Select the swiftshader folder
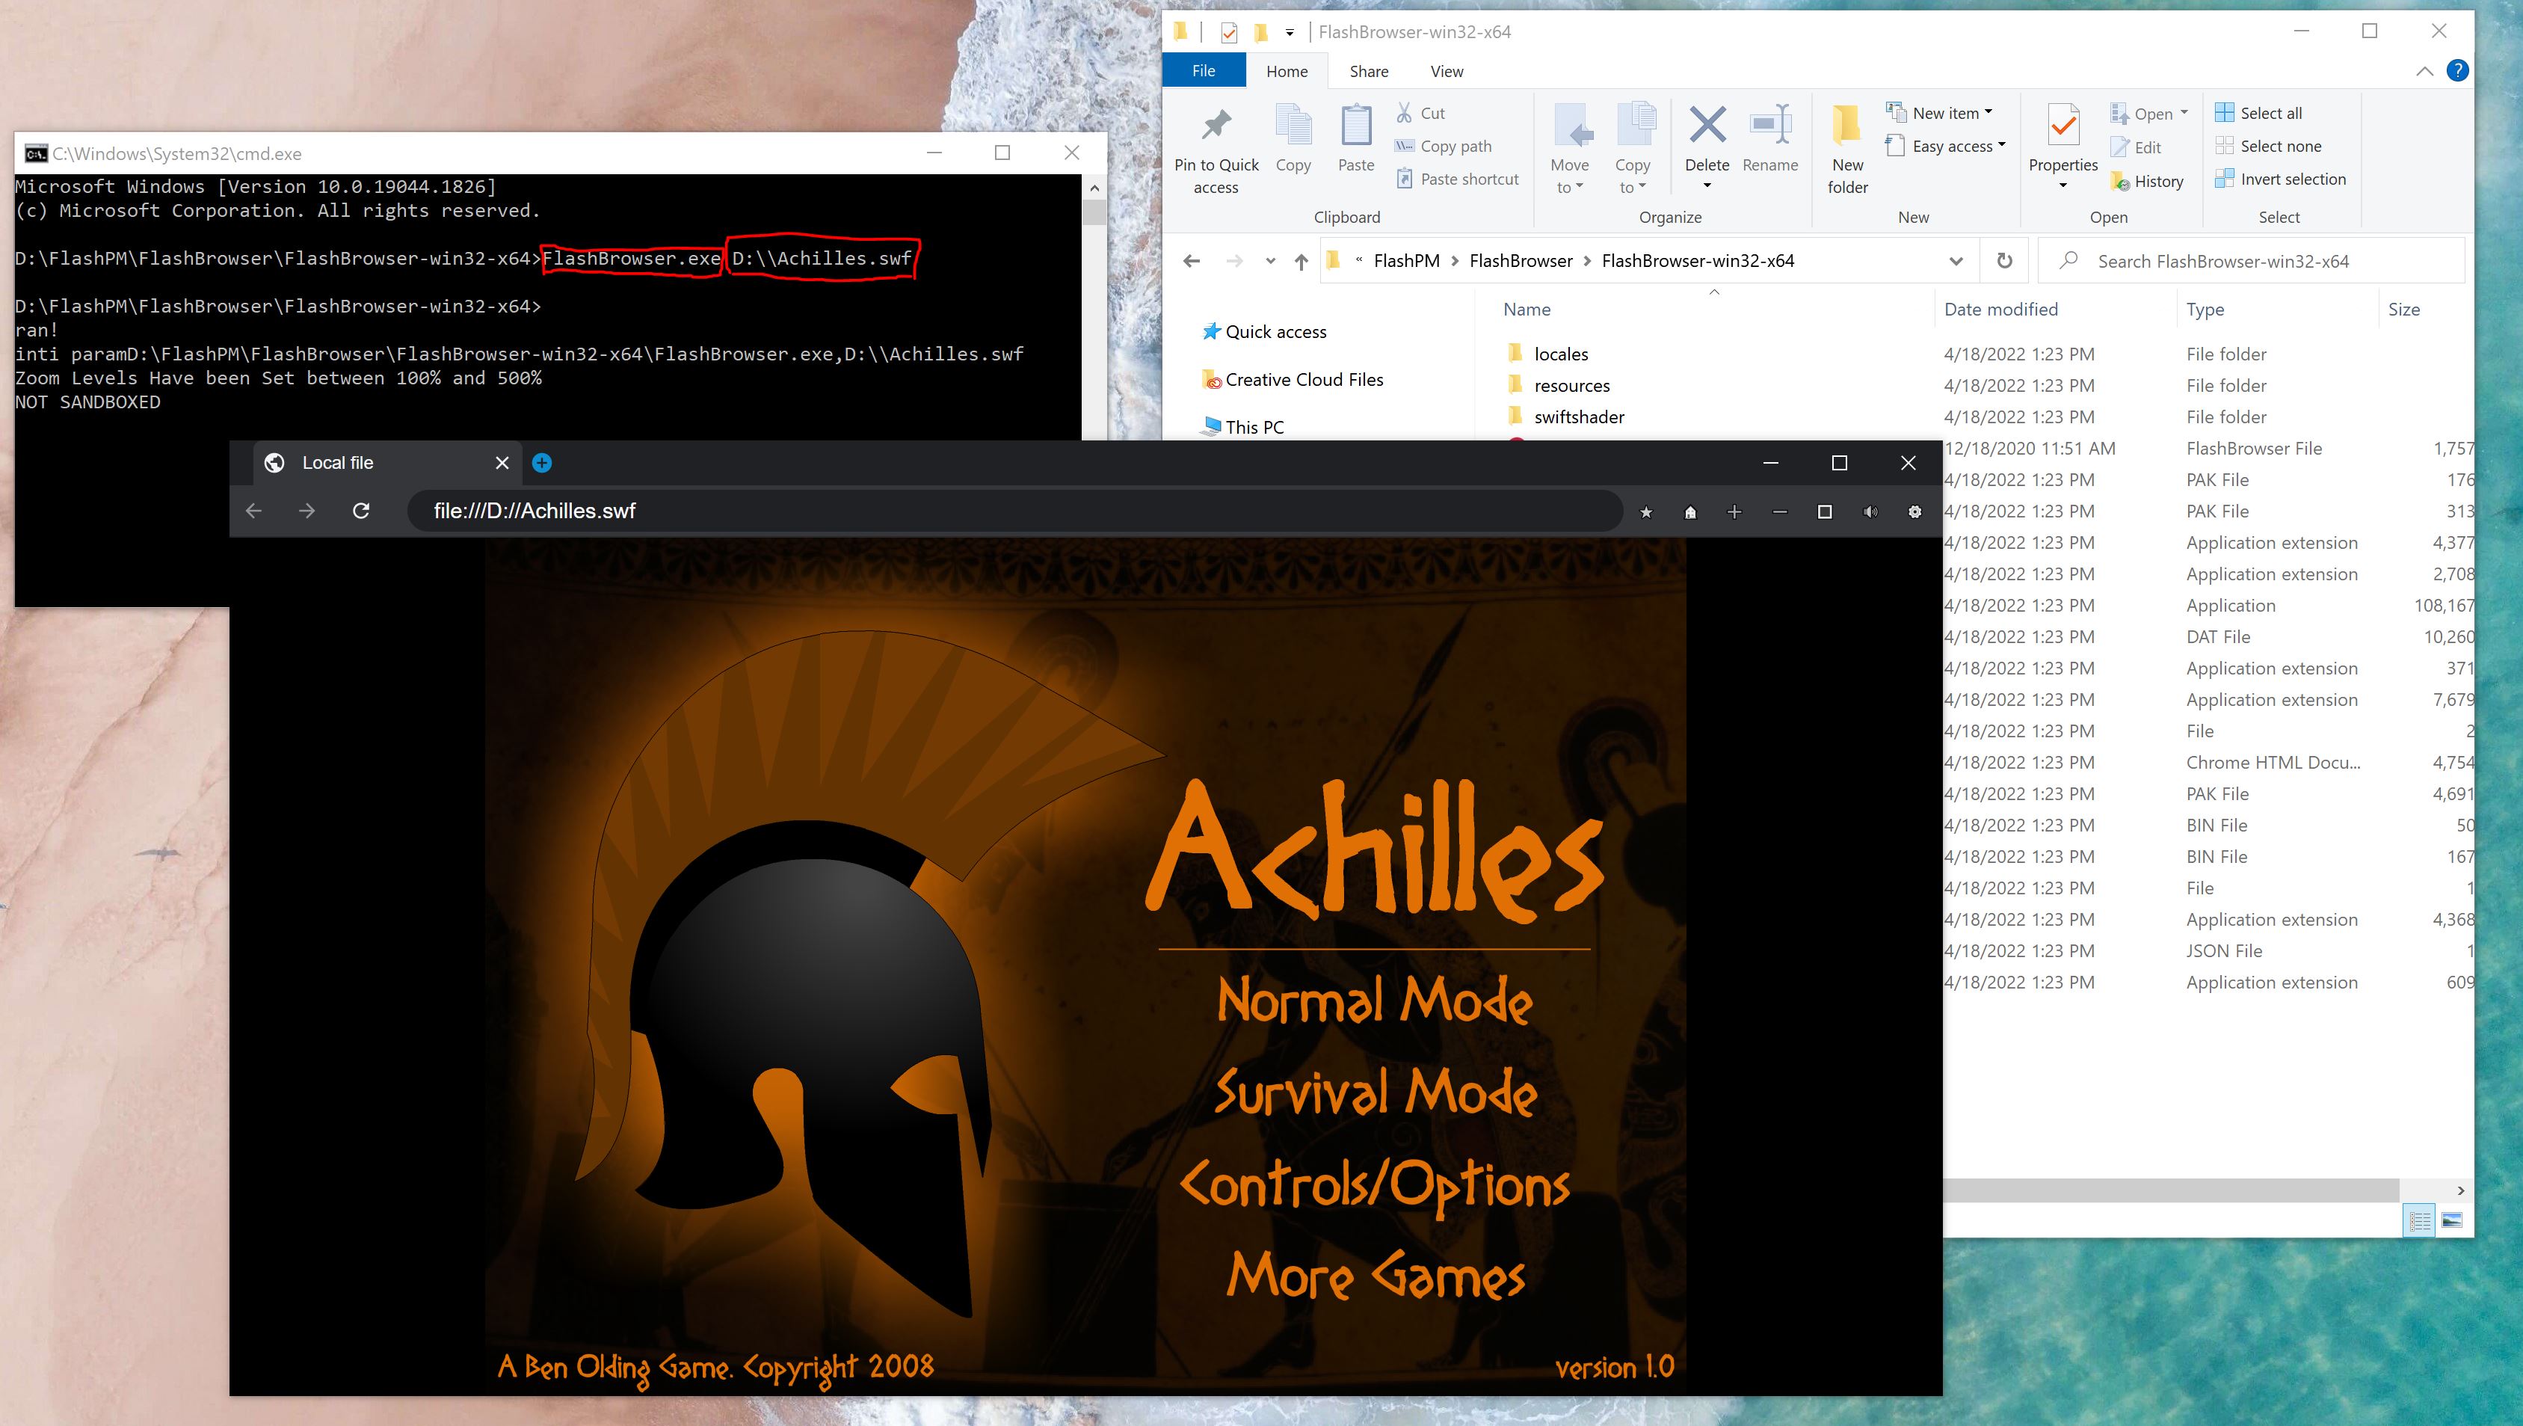This screenshot has height=1426, width=2523. pyautogui.click(x=1579, y=417)
